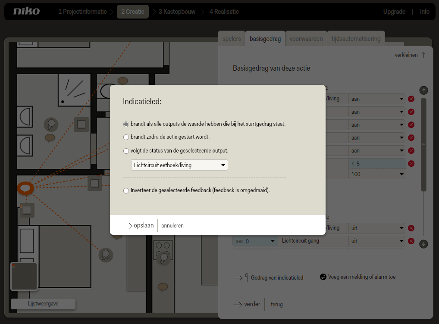
Task: Click the 'terug' link
Action: coord(276,305)
